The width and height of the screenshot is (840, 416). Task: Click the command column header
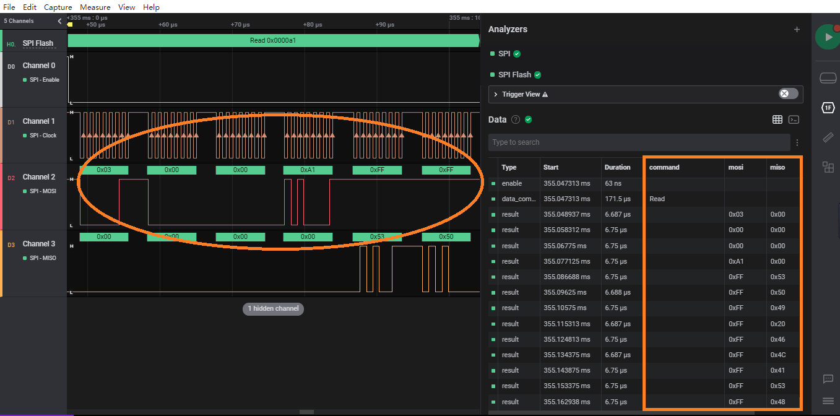point(664,167)
